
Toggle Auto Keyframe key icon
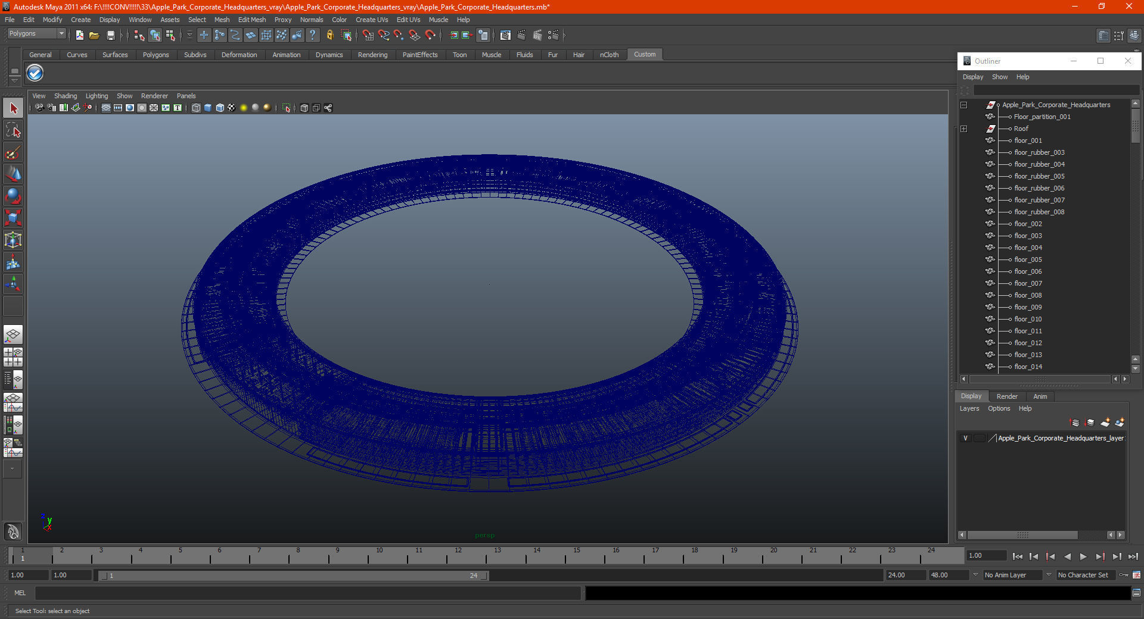pyautogui.click(x=1124, y=575)
